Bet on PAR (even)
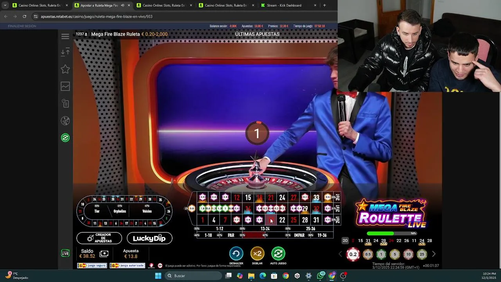 click(231, 235)
